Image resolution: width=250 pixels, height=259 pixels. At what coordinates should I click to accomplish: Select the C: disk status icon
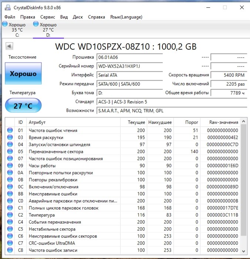pos(5,24)
